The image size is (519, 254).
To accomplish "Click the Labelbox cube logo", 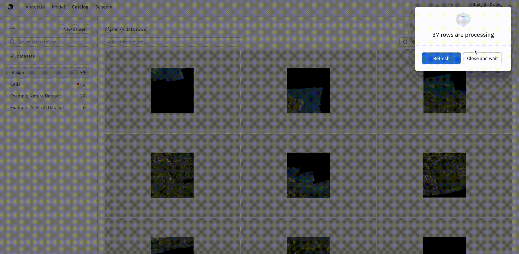I will click(x=10, y=7).
